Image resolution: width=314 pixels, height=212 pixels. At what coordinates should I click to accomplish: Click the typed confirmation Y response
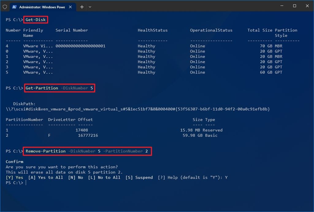226,177
